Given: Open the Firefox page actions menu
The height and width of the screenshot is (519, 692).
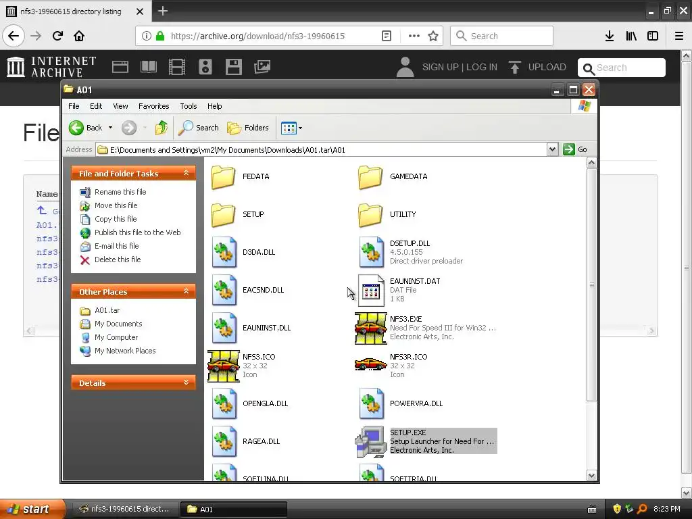Looking at the screenshot, I should [x=414, y=36].
